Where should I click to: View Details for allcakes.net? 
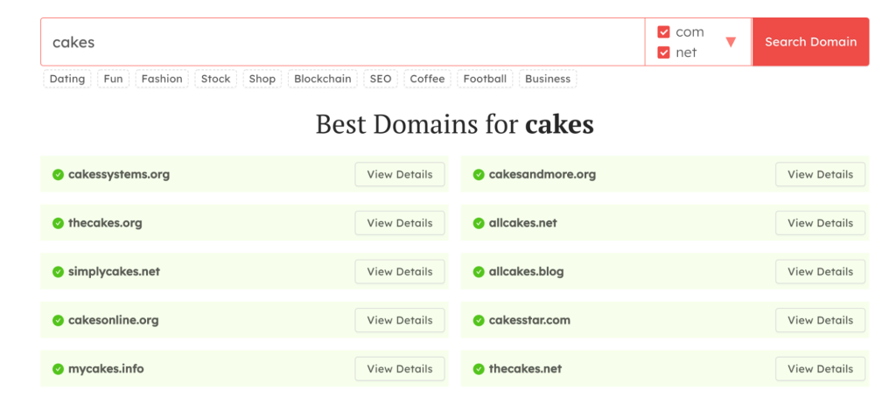pyautogui.click(x=820, y=223)
